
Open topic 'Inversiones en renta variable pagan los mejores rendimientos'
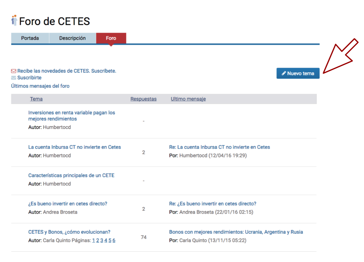[x=71, y=116]
